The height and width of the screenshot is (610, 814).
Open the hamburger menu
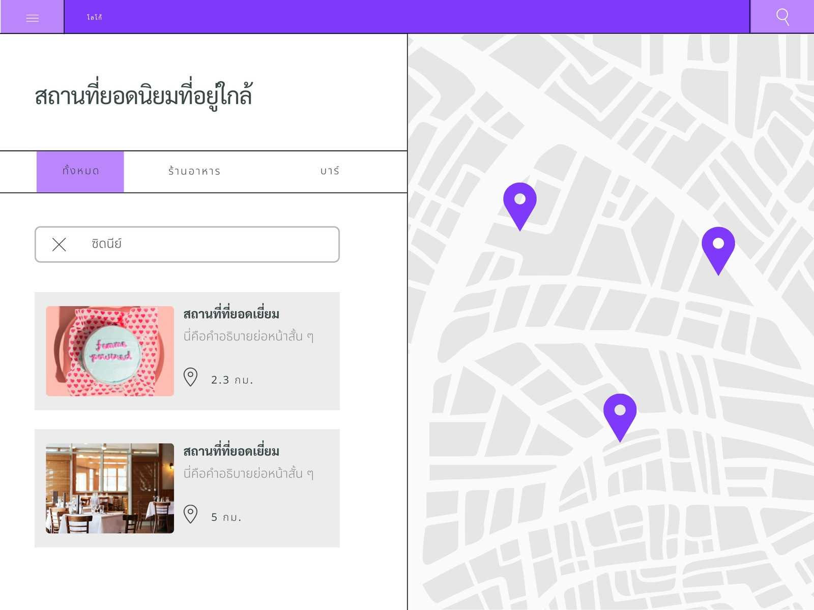pyautogui.click(x=32, y=18)
